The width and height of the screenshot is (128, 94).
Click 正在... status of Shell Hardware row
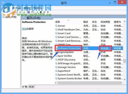coord(95,30)
